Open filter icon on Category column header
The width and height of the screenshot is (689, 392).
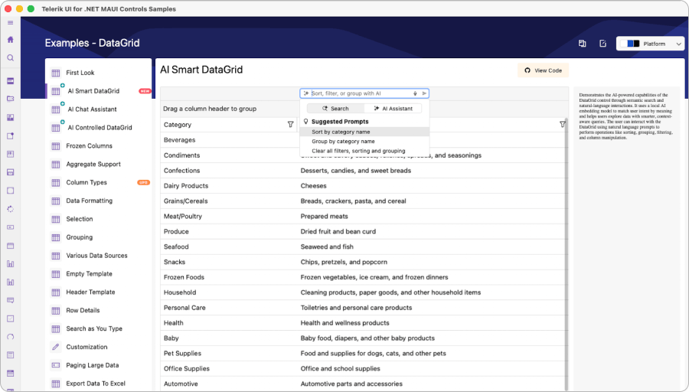290,124
